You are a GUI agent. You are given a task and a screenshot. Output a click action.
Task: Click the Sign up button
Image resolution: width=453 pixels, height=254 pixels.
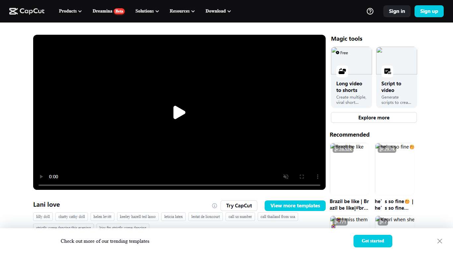[x=429, y=11]
